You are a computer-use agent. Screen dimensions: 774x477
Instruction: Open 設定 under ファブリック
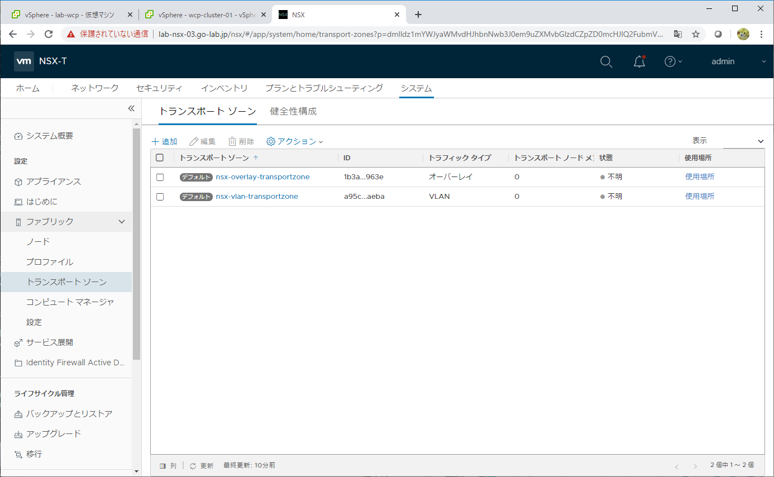click(x=34, y=322)
